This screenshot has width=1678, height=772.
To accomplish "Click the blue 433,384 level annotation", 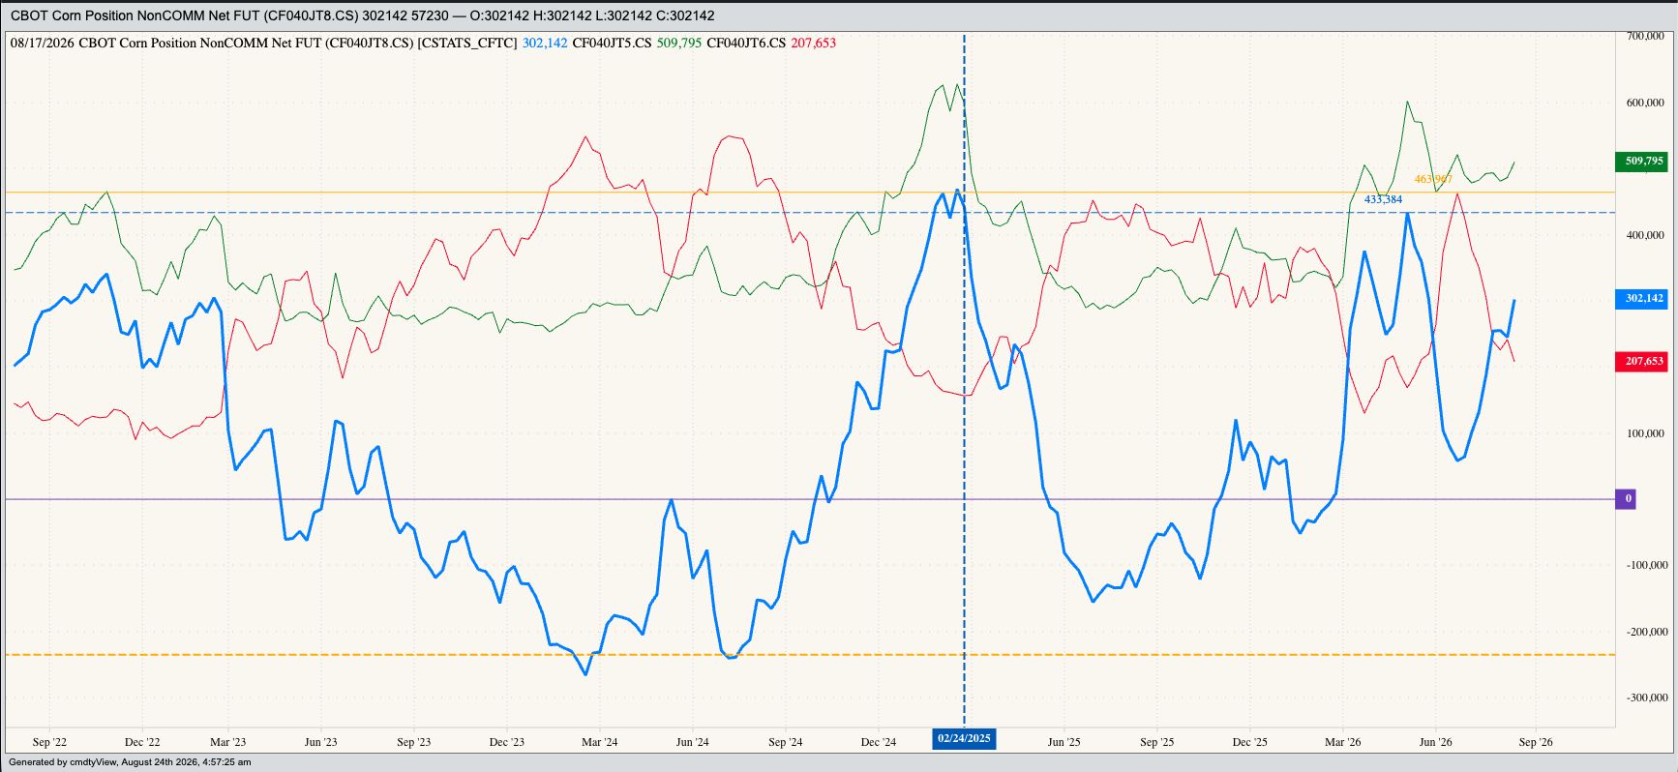I will 1383,199.
